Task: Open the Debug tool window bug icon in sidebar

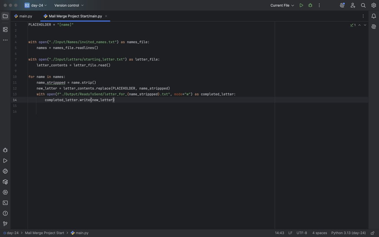Action: [5, 150]
